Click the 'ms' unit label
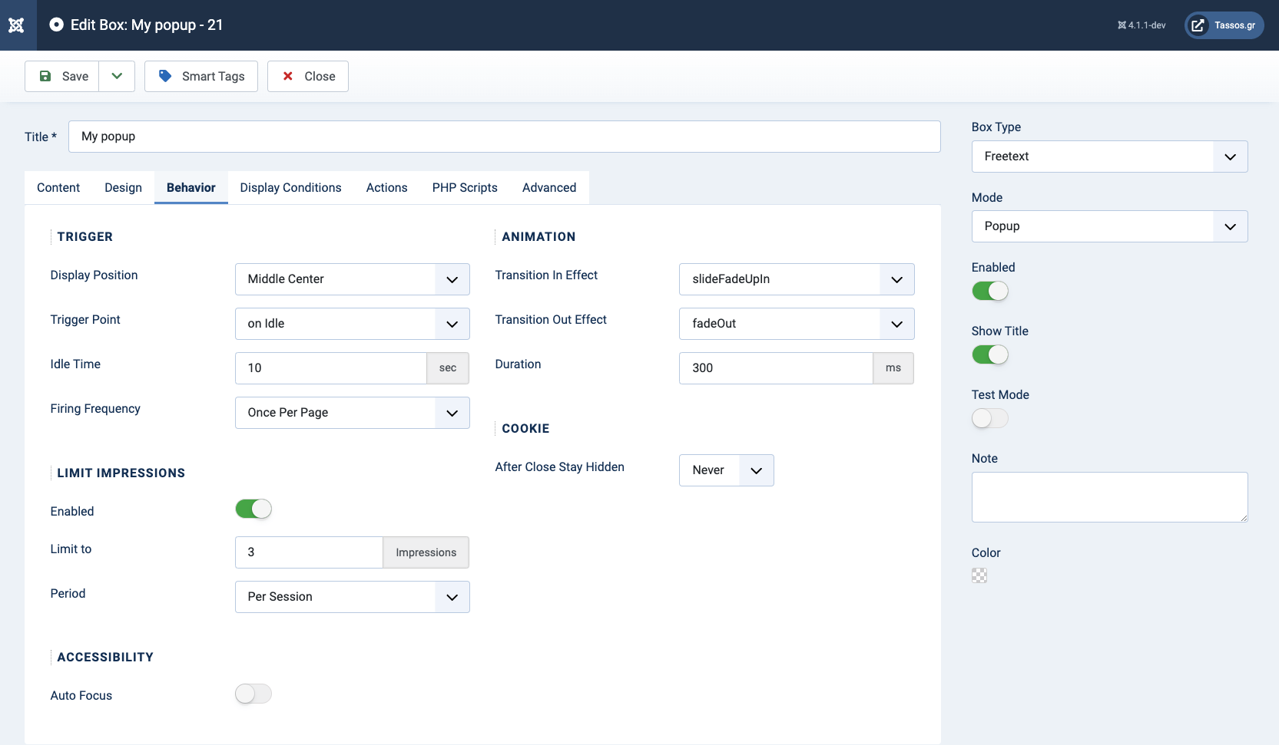The image size is (1279, 745). tap(893, 368)
